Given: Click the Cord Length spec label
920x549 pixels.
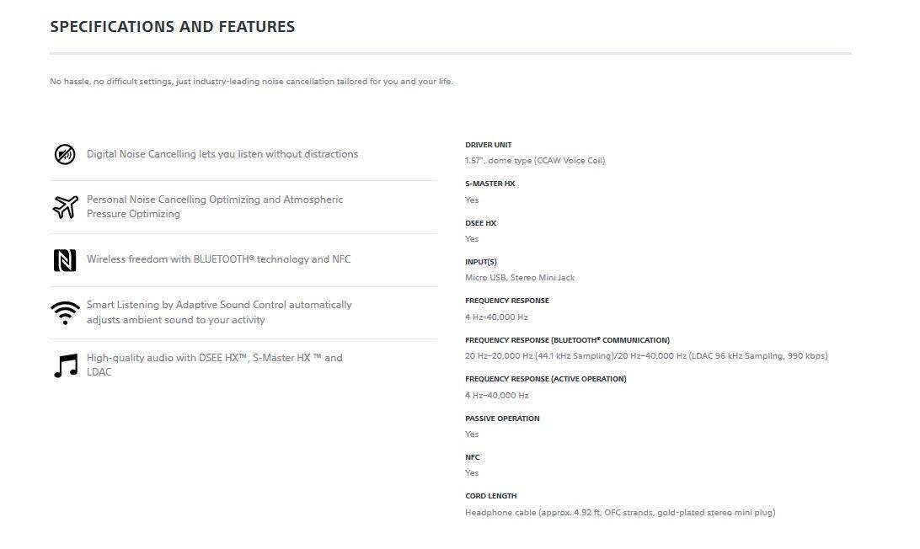Looking at the screenshot, I should tap(490, 496).
